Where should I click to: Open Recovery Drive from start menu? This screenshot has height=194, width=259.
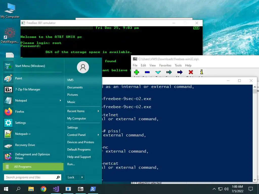pyautogui.click(x=33, y=145)
